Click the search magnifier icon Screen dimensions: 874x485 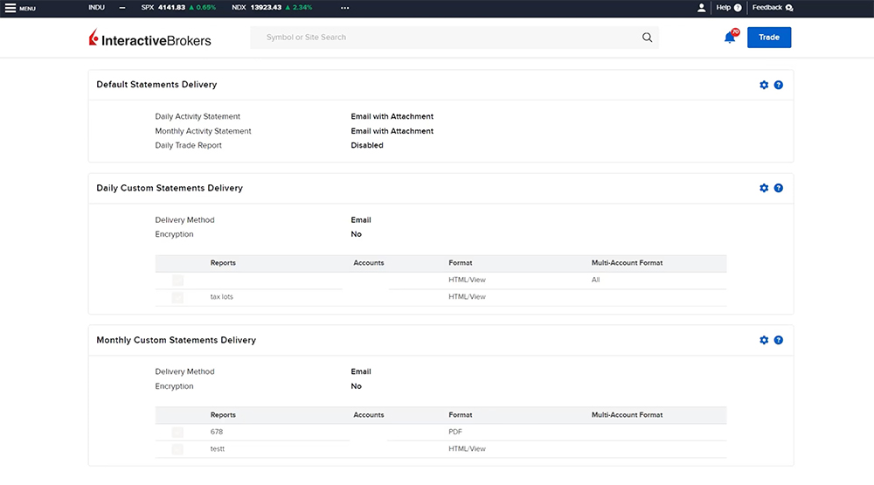click(647, 38)
